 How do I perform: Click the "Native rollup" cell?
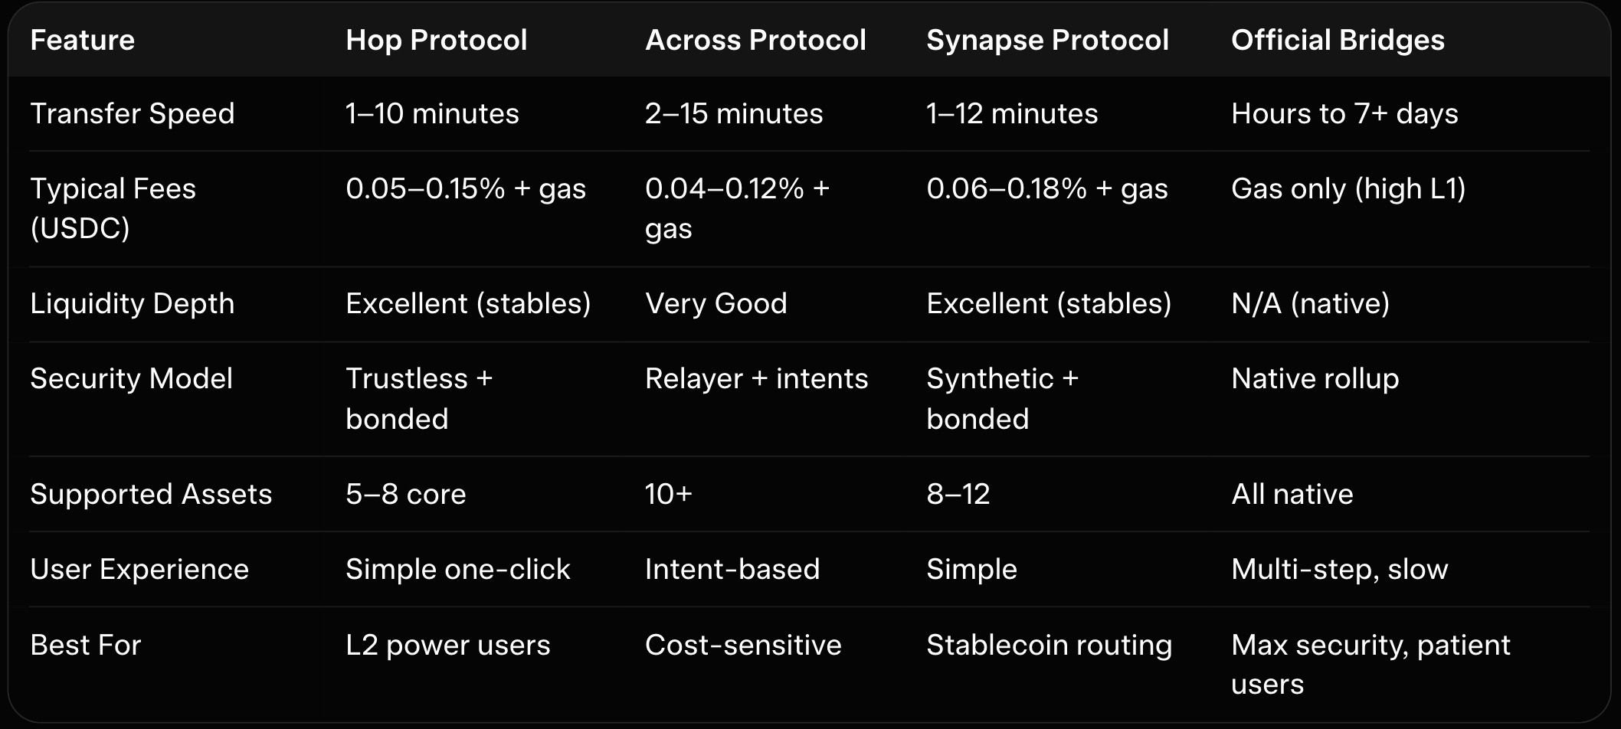tap(1315, 378)
